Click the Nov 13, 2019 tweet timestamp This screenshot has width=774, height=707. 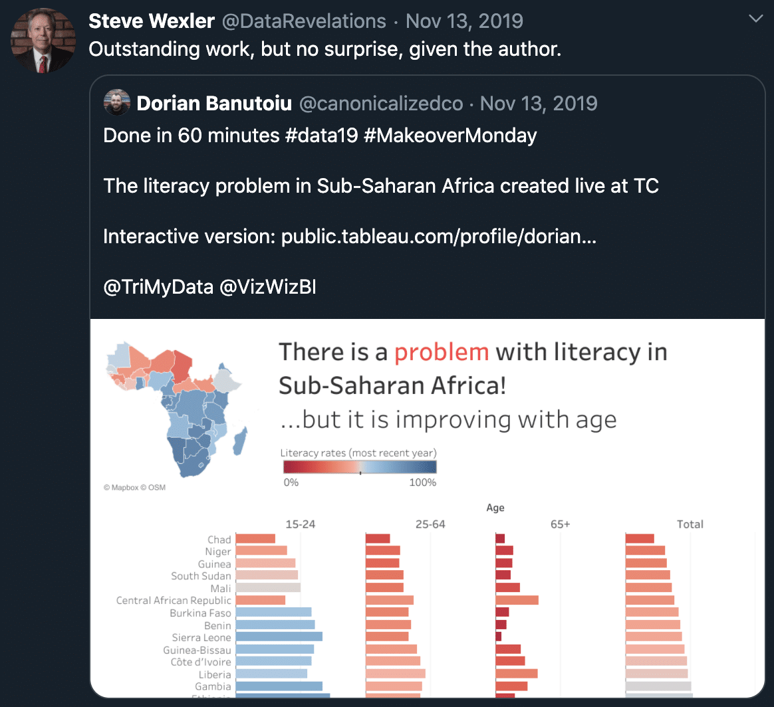click(464, 21)
